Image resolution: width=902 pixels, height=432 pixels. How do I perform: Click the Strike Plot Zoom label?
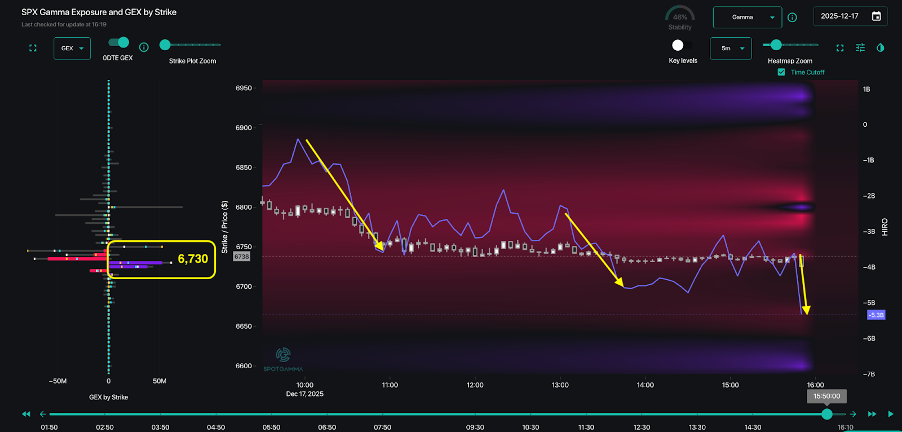pos(192,61)
